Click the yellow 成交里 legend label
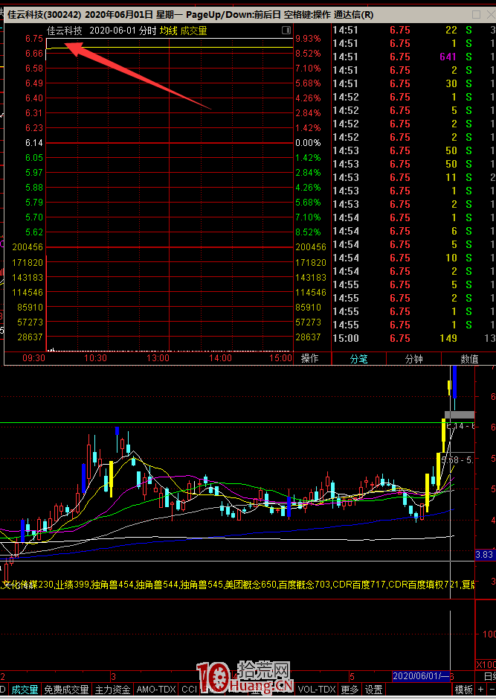Image resolution: width=496 pixels, height=700 pixels. point(193,31)
